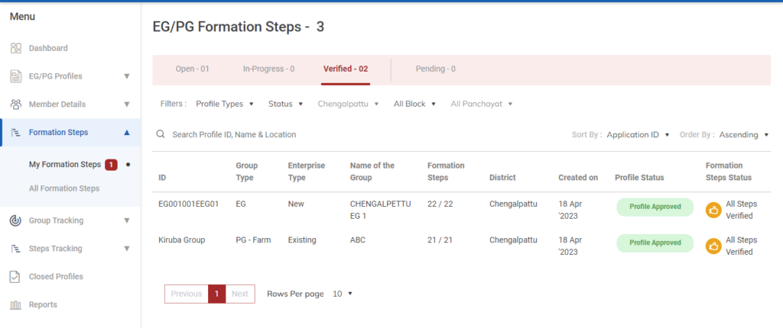Click the Next pagination button
The width and height of the screenshot is (783, 328).
(240, 294)
